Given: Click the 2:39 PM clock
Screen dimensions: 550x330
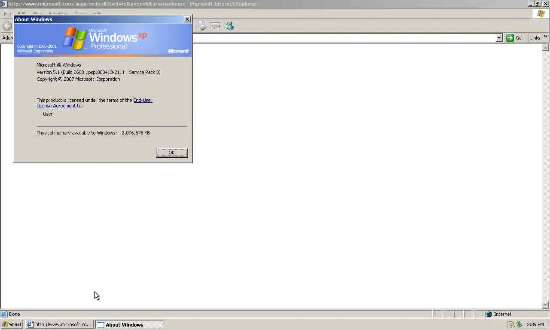Looking at the screenshot, I should click(x=535, y=324).
